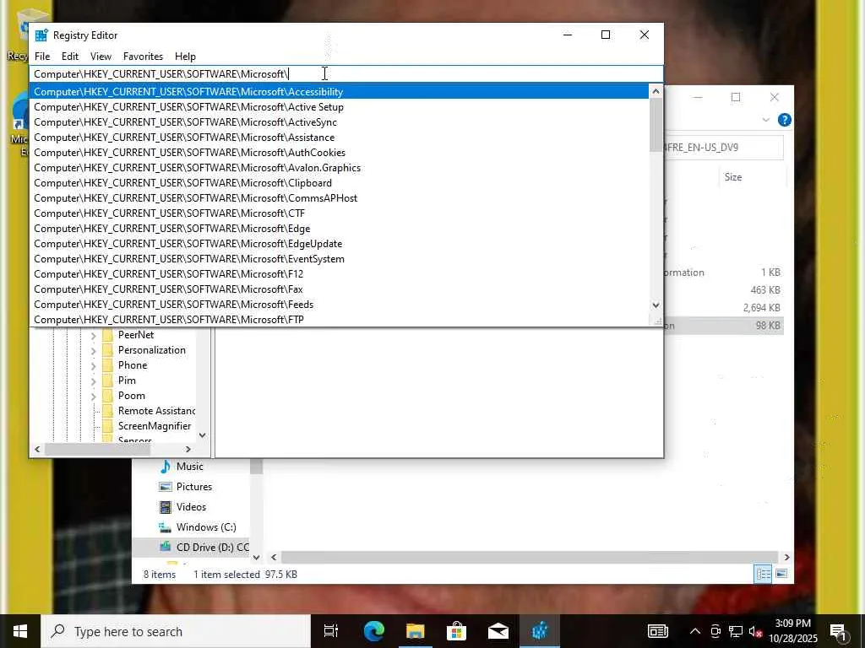Select the Microsoft\Feeds suggestion
Viewport: 865px width, 648px height.
pyautogui.click(x=340, y=304)
